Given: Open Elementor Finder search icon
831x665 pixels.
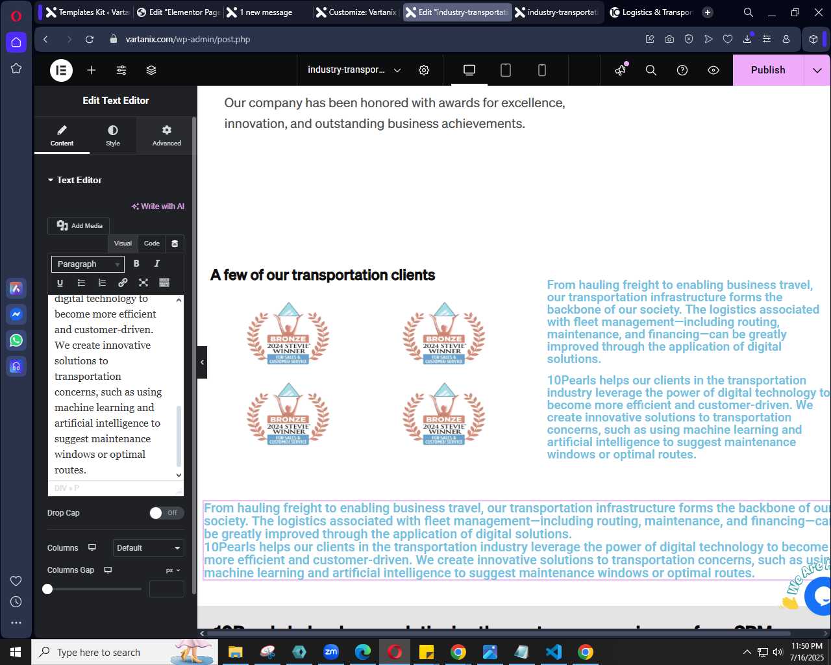Looking at the screenshot, I should (x=651, y=70).
